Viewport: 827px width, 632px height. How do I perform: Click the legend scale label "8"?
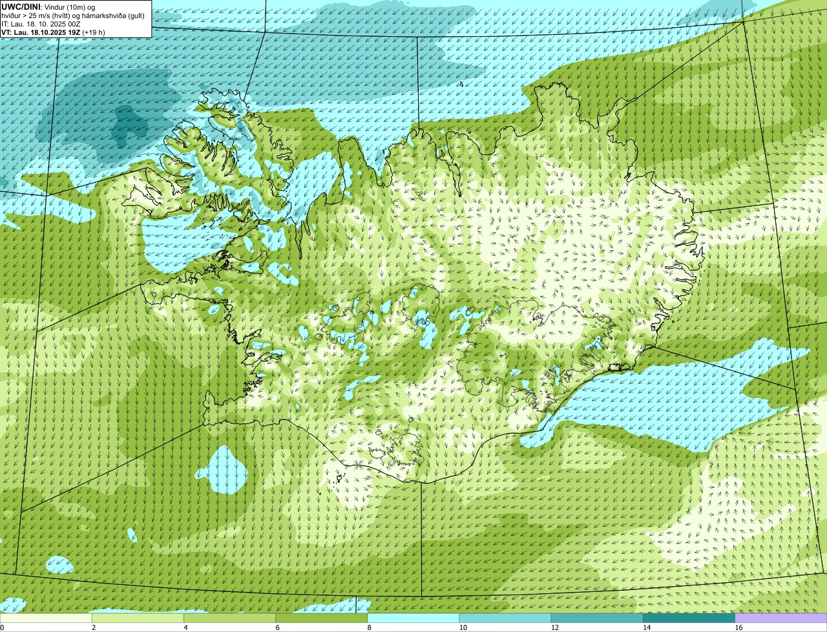pyautogui.click(x=369, y=627)
